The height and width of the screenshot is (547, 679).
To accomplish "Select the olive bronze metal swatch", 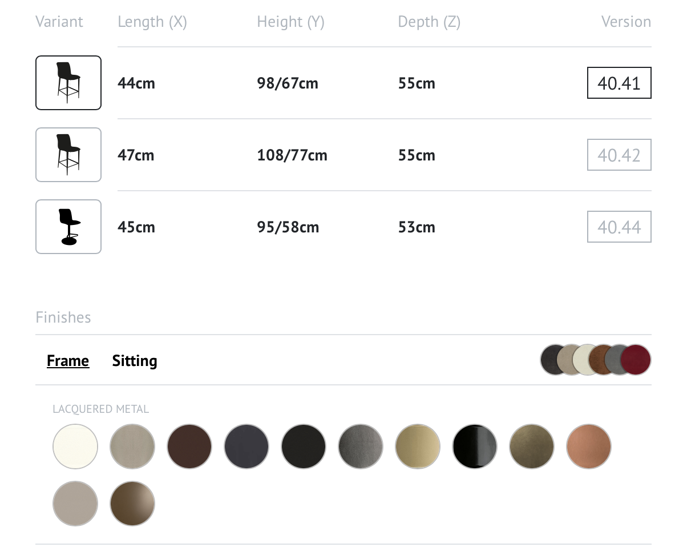I will 532,447.
